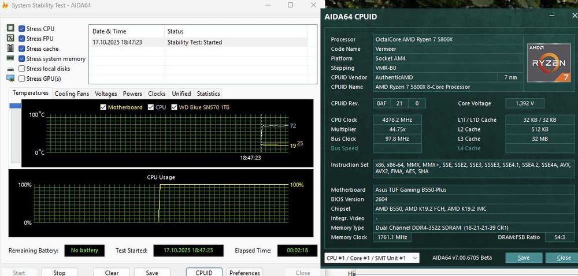578x276 pixels.
Task: Uncheck the Stress CPU checkbox
Action: coord(22,29)
